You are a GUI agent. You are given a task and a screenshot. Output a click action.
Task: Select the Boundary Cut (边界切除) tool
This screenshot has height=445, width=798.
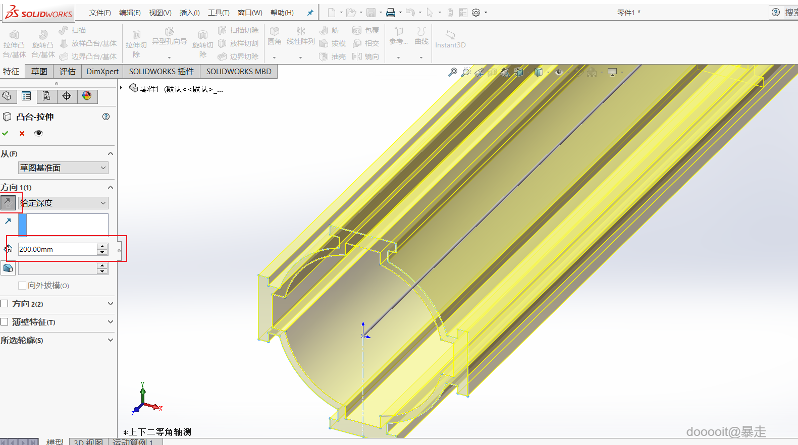coord(238,57)
